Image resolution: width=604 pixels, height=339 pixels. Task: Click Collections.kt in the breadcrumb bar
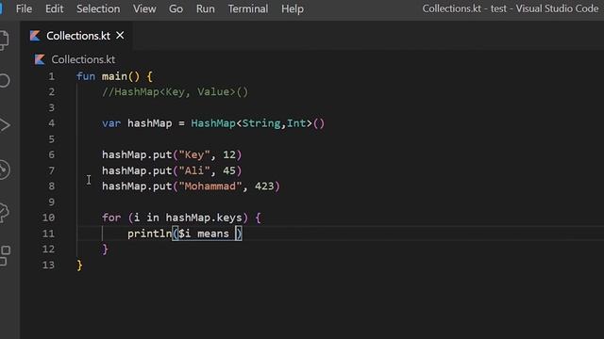(x=83, y=59)
